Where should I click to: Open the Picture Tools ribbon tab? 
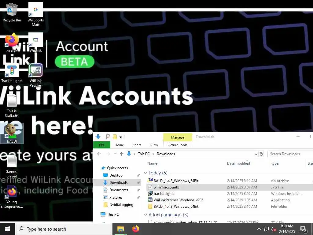(178, 145)
